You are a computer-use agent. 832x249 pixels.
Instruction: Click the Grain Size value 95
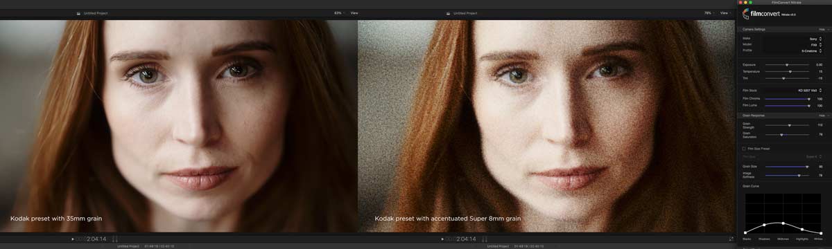pyautogui.click(x=820, y=167)
